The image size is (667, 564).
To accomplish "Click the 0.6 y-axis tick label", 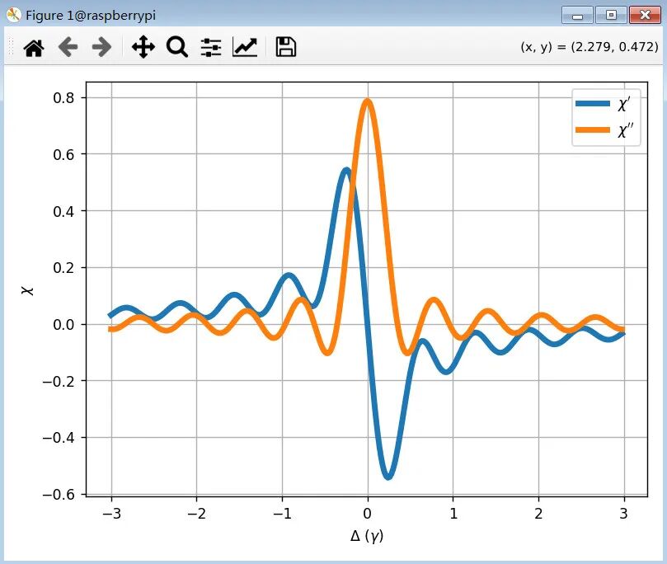I will (x=63, y=154).
